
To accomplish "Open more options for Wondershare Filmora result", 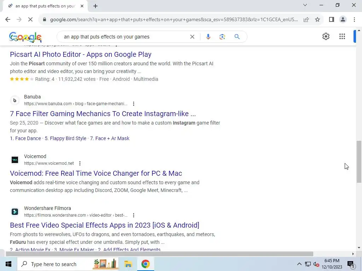I will coord(133,215).
